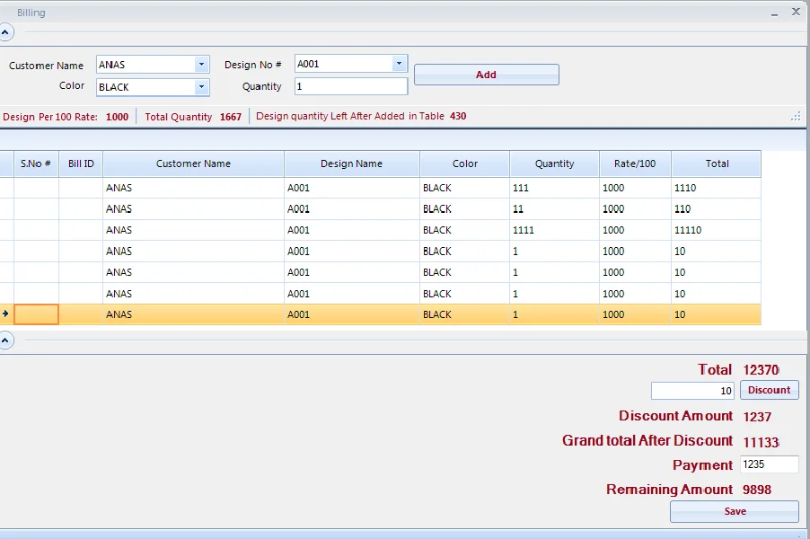Open the Customer Name dropdown arrow
810x539 pixels.
pos(201,65)
